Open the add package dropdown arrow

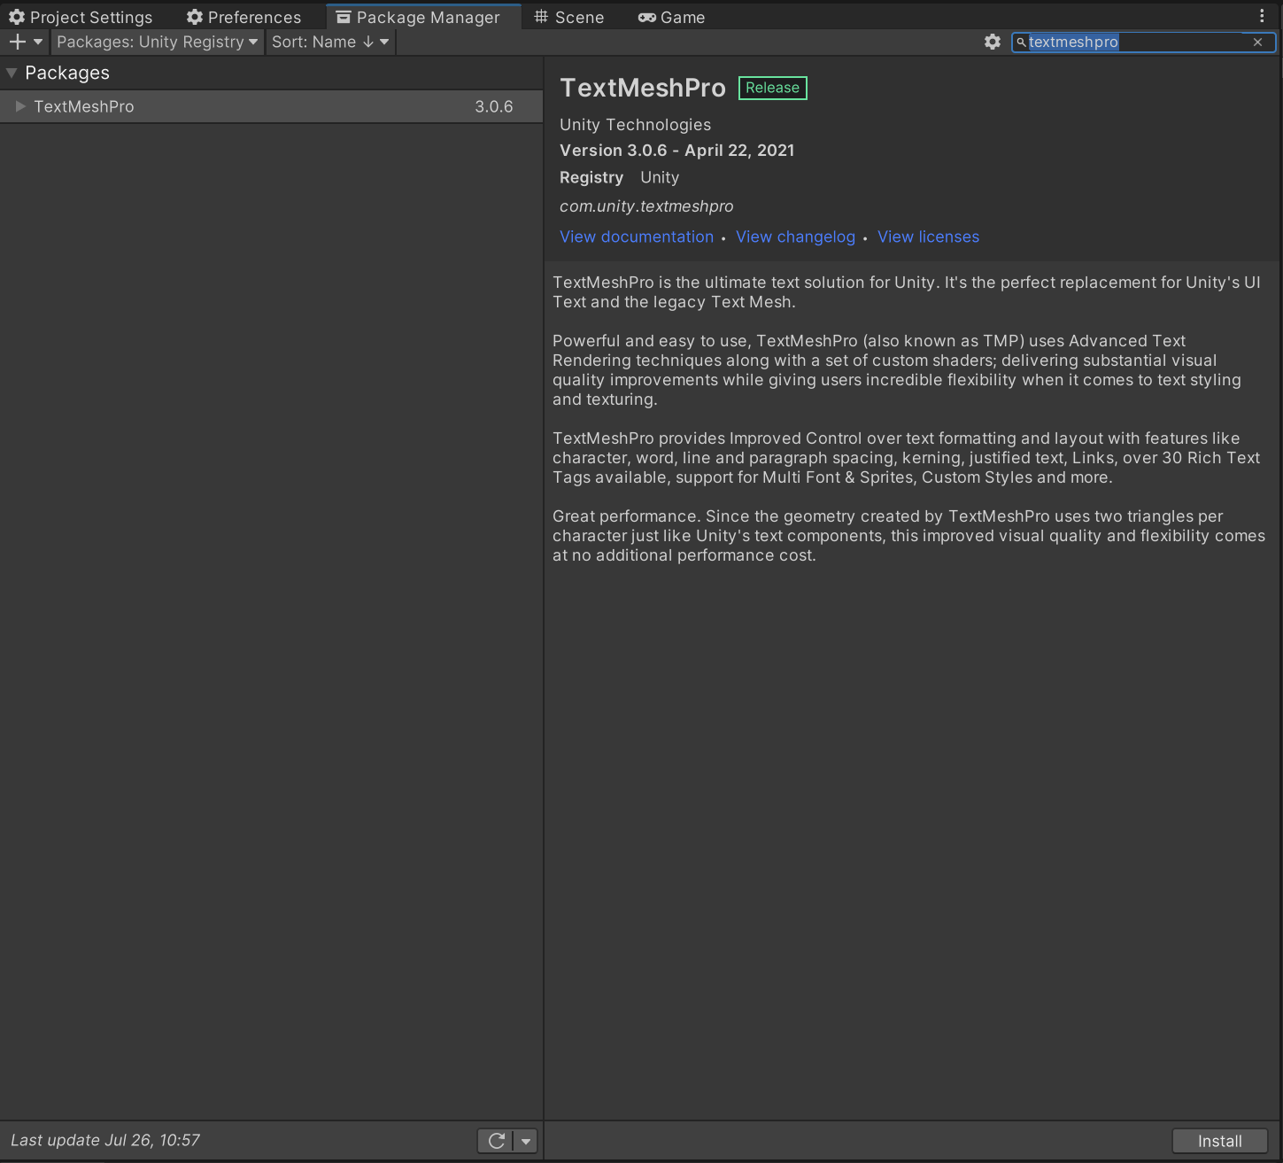point(38,42)
